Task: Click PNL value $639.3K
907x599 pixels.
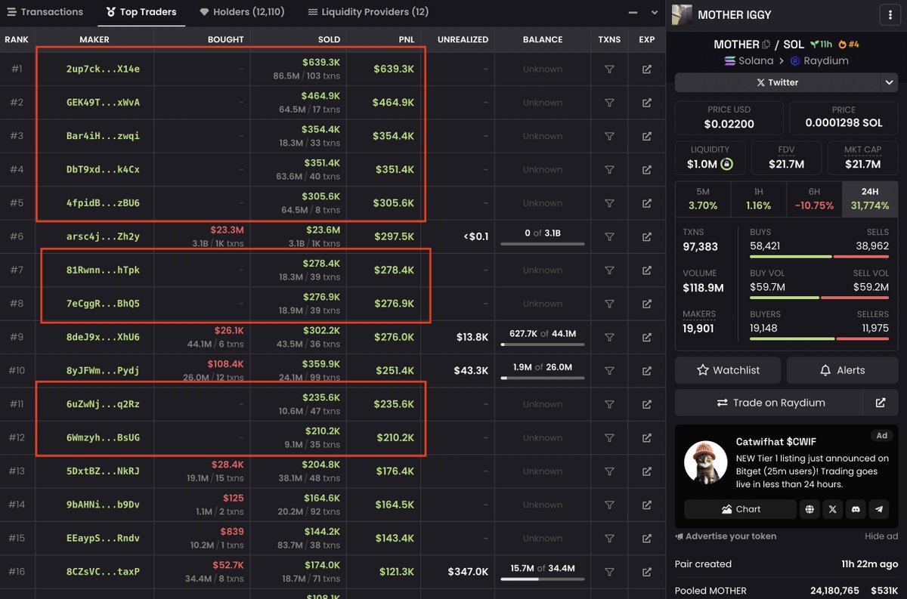Action: coord(394,69)
